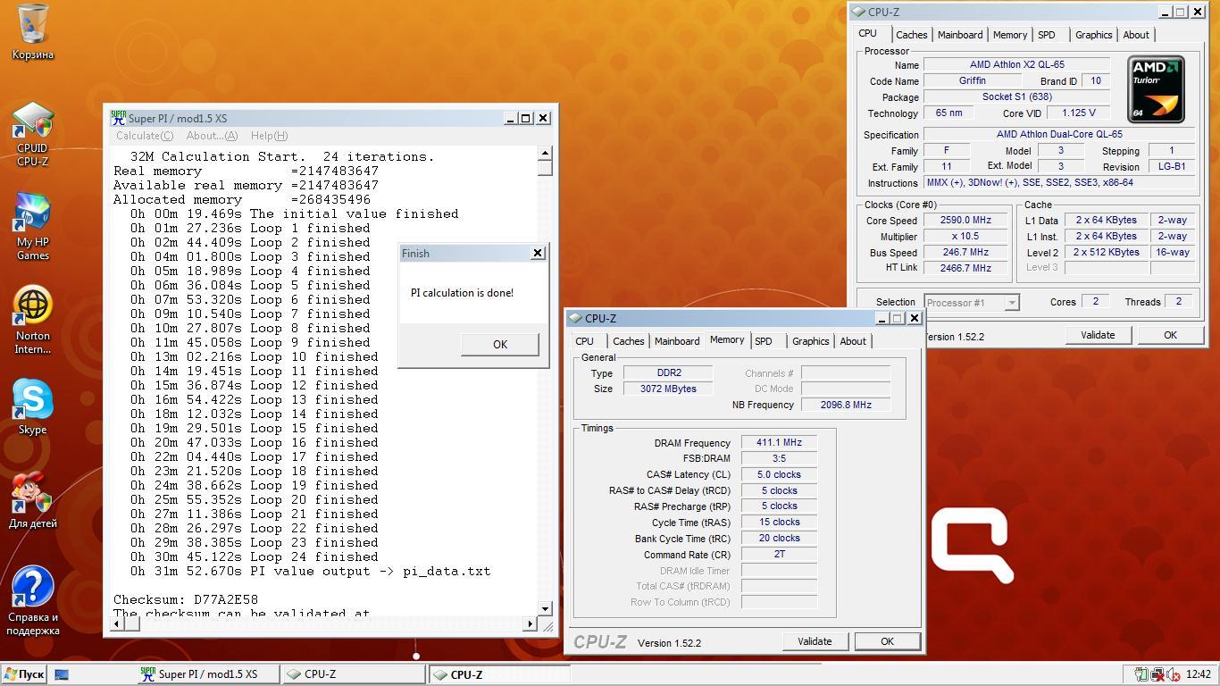Image resolution: width=1220 pixels, height=686 pixels.
Task: Click the Super PI horizontal scrollbar right arrow
Action: click(530, 623)
